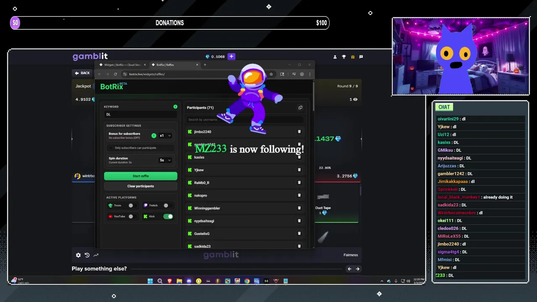Go BACK on the gamblit page
Screen dimensions: 537x302
[x=82, y=73]
